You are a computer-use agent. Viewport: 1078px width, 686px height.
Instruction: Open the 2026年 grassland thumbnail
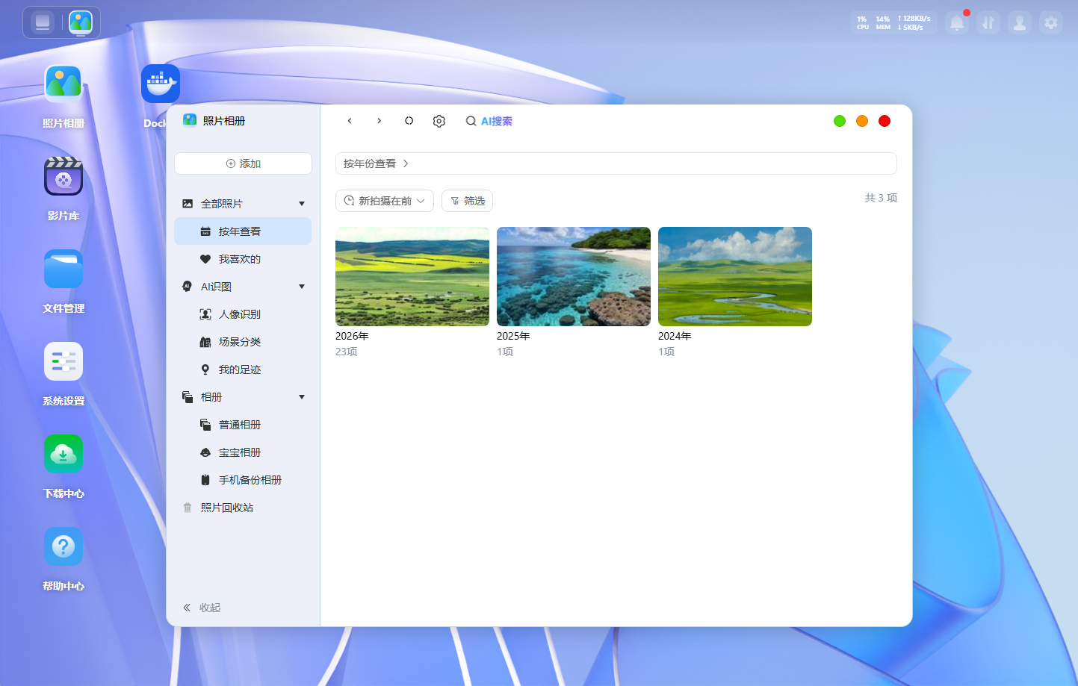[x=412, y=276]
